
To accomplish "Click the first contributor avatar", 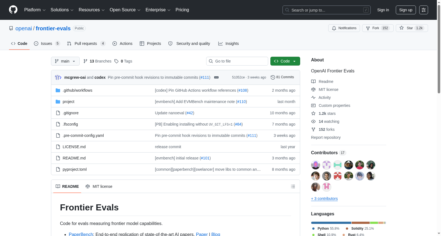I will click(316, 165).
